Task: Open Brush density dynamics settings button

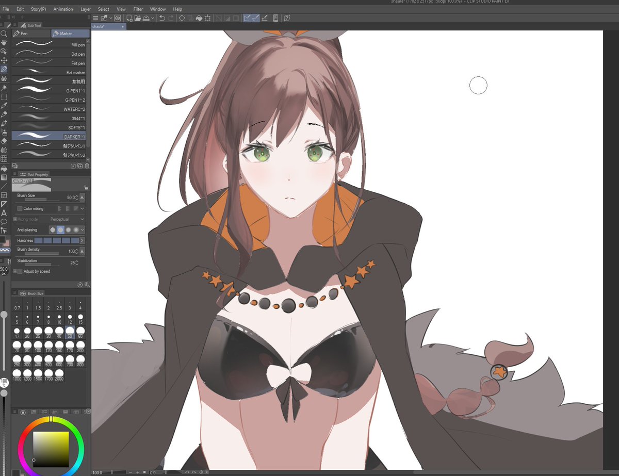Action: click(82, 251)
